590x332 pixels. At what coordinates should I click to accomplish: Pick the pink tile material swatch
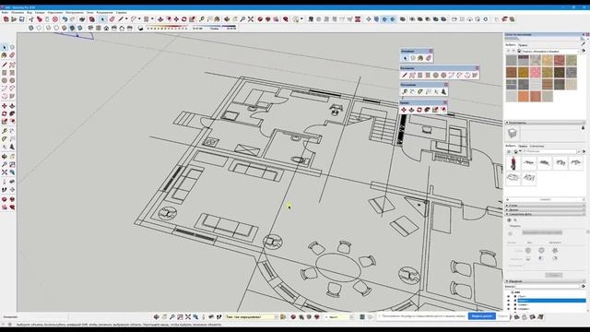(x=536, y=72)
